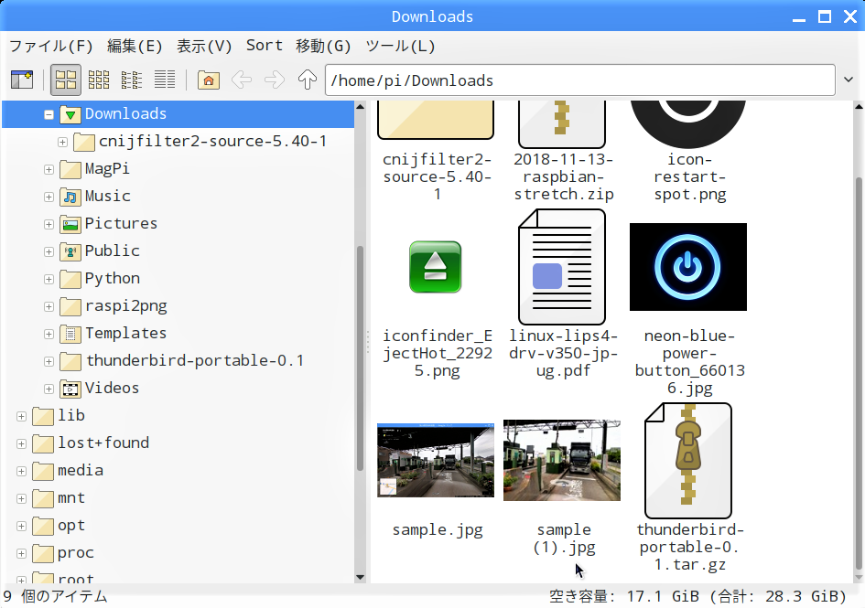The height and width of the screenshot is (608, 865).
Task: Select the MagPi folder icon in tree
Action: coord(70,169)
